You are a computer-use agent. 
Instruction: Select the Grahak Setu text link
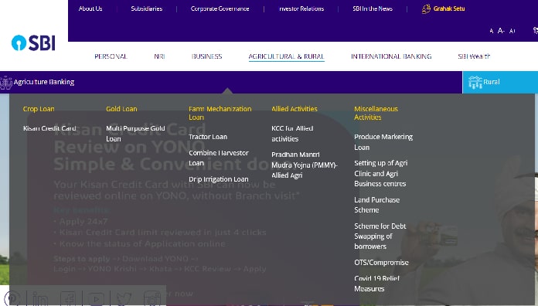click(x=449, y=8)
